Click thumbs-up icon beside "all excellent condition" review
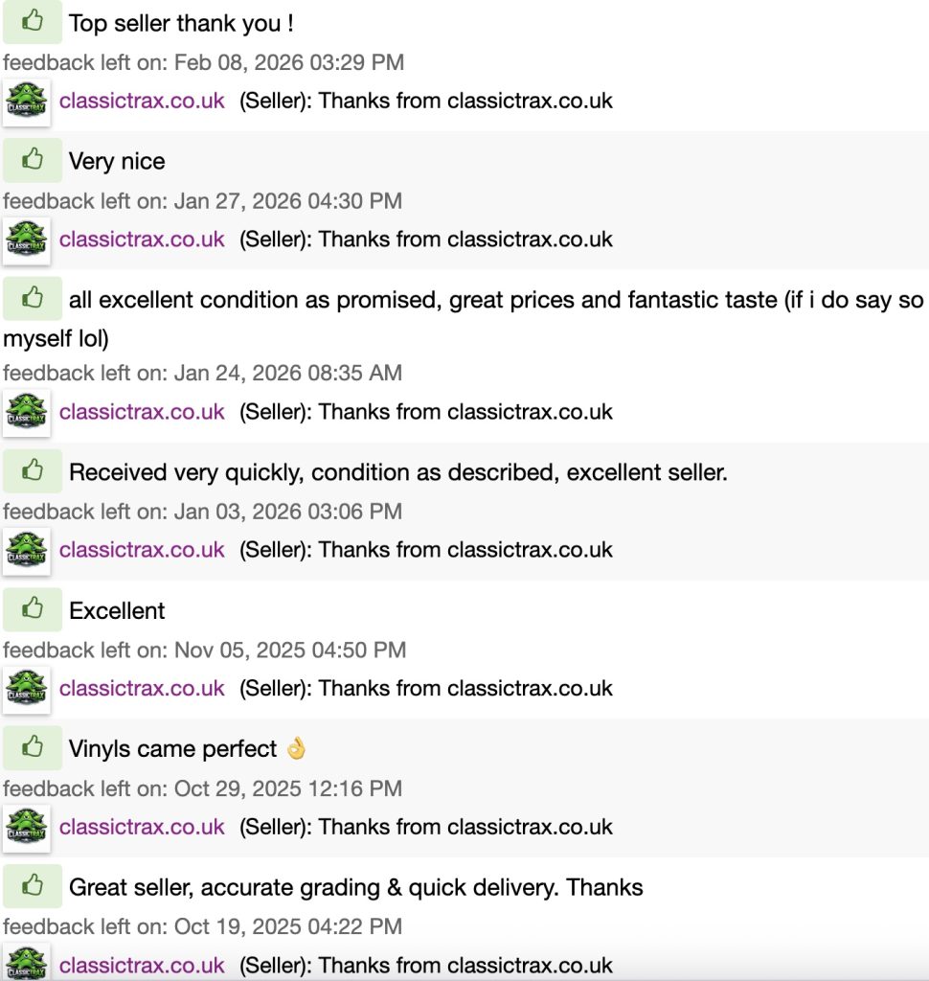The width and height of the screenshot is (929, 981). (x=33, y=299)
